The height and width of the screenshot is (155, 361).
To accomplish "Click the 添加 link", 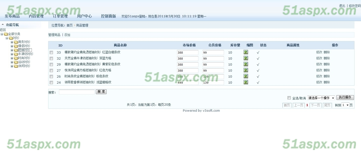I will [x=67, y=35].
